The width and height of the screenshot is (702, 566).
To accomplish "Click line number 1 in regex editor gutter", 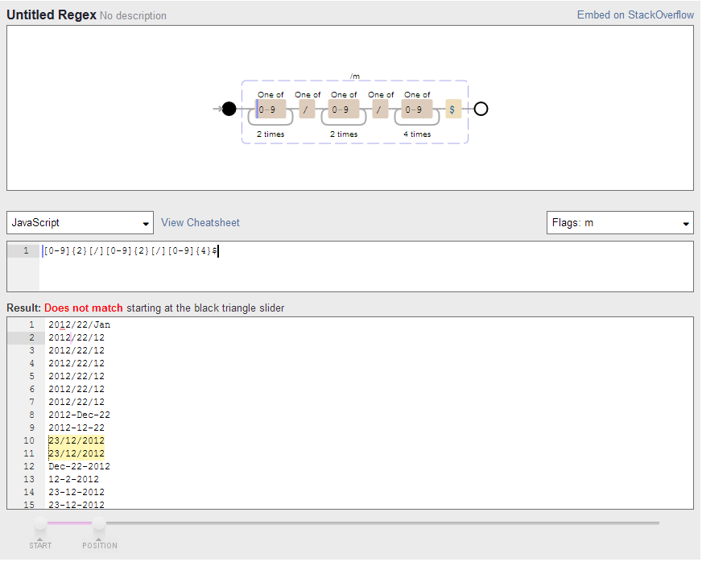I will 26,250.
